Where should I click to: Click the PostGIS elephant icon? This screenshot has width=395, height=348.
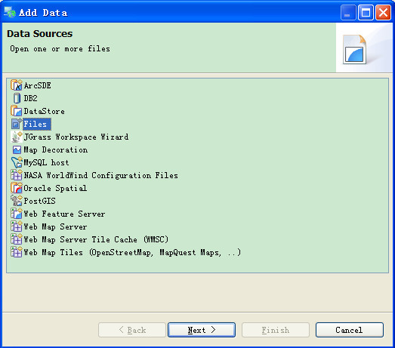pyautogui.click(x=17, y=201)
